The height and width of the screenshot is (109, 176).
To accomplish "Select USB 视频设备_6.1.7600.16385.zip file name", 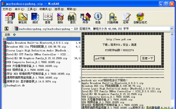I will click(x=28, y=70).
